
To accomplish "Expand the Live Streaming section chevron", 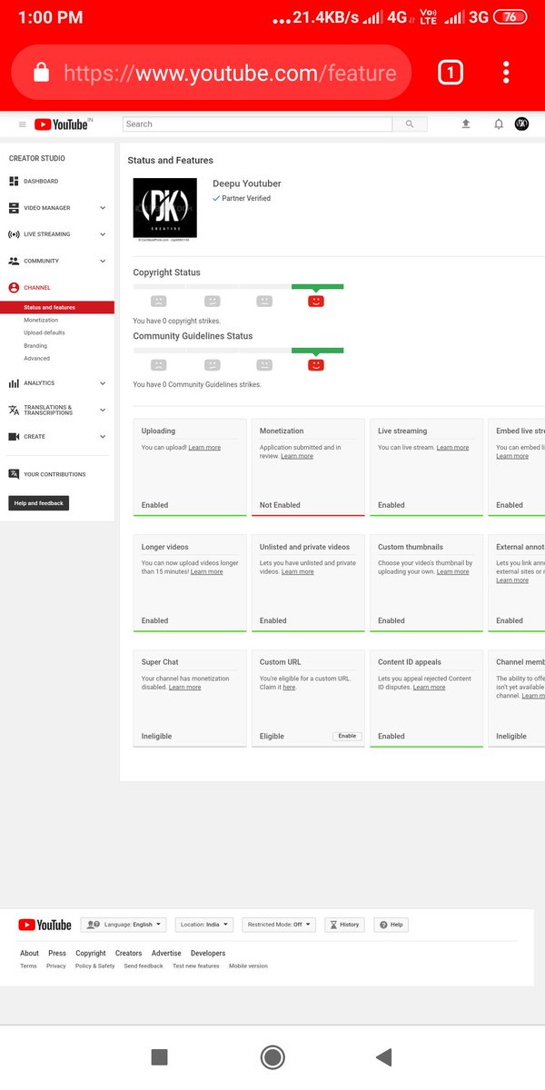I will coord(103,234).
